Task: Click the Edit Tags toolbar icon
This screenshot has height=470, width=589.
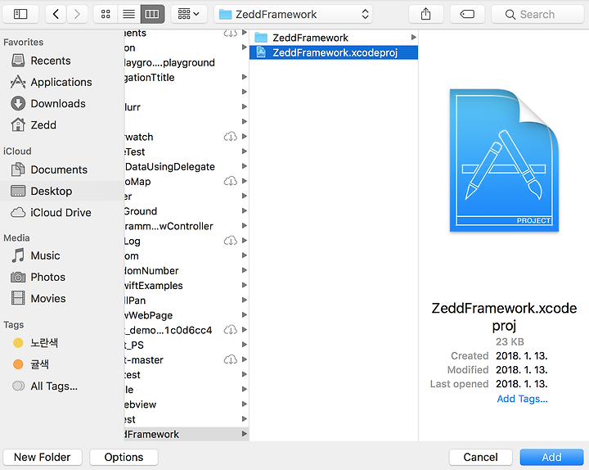Action: click(x=467, y=14)
